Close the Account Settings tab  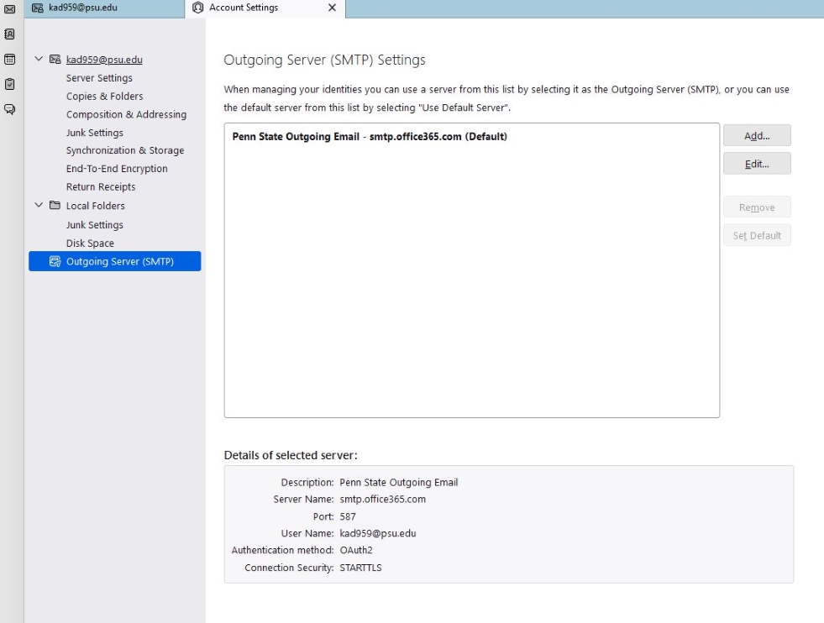pos(332,8)
